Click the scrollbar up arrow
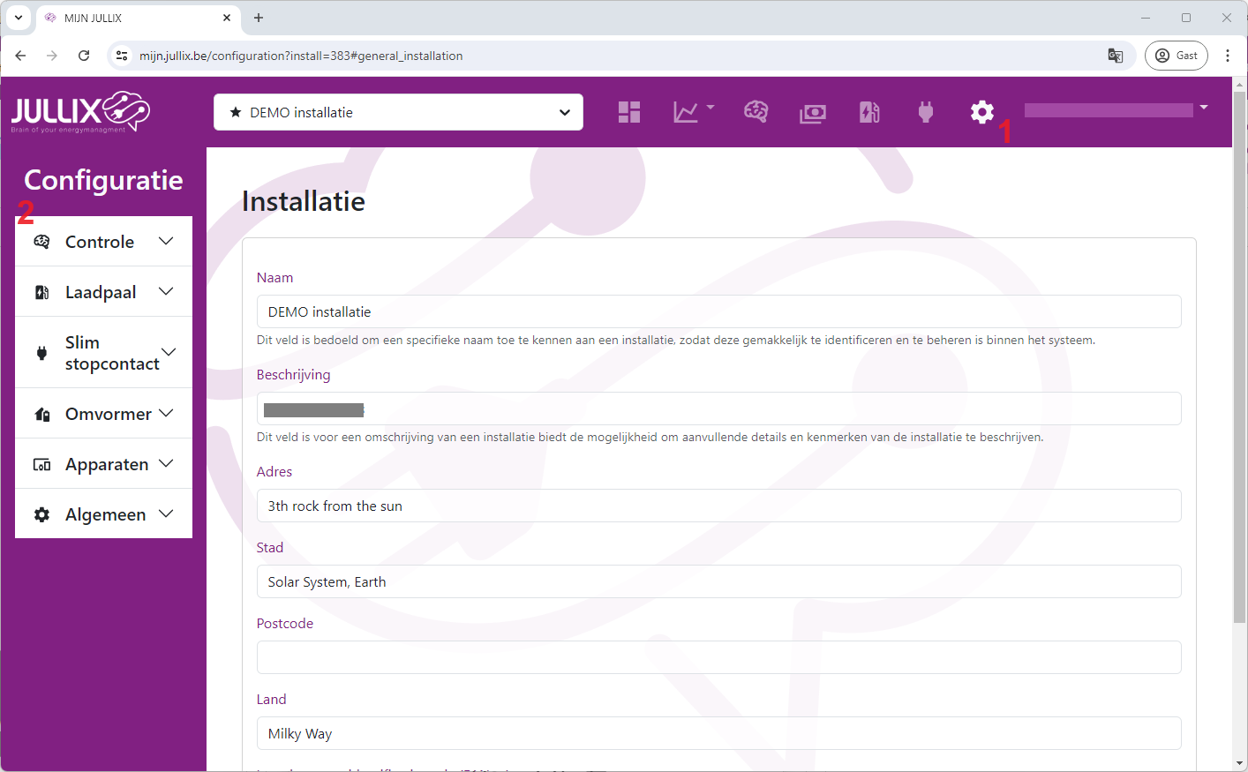The width and height of the screenshot is (1248, 772). (1240, 85)
